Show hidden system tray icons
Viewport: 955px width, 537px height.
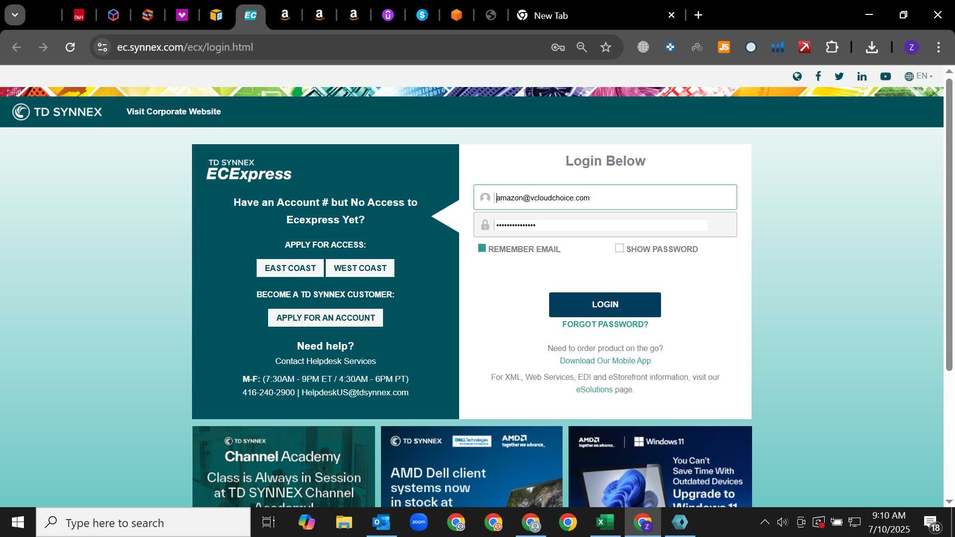(x=764, y=522)
